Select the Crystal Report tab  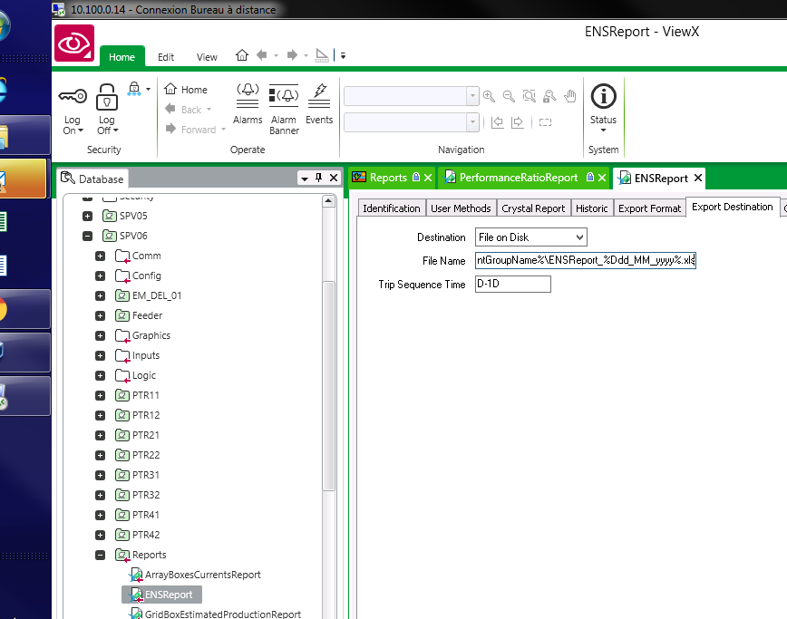(x=533, y=208)
